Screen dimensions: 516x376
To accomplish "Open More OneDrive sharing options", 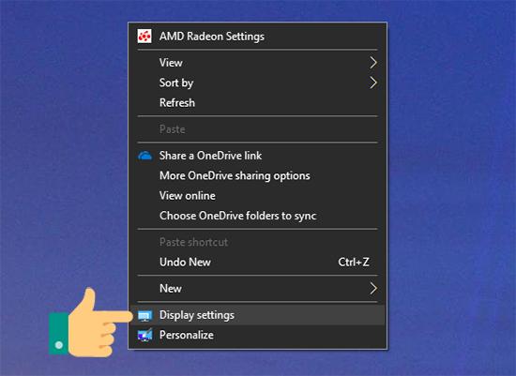I will [x=257, y=175].
